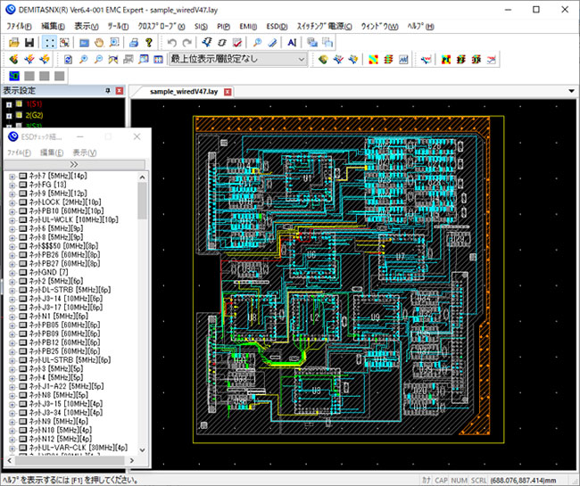The image size is (580, 486).
Task: Click the undo arrow icon
Action: [172, 42]
